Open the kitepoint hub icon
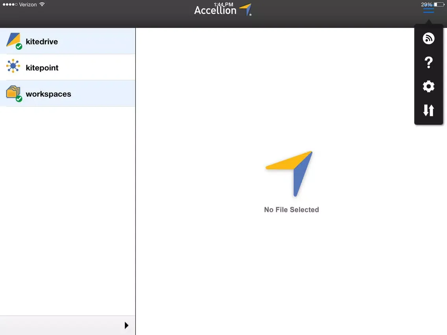 point(13,67)
